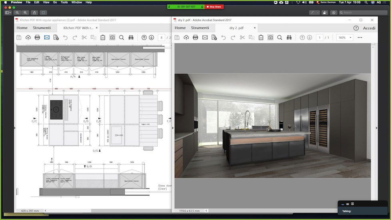Go to next page in Kitchen PDF window
The width and height of the screenshot is (391, 220).
(152, 38)
